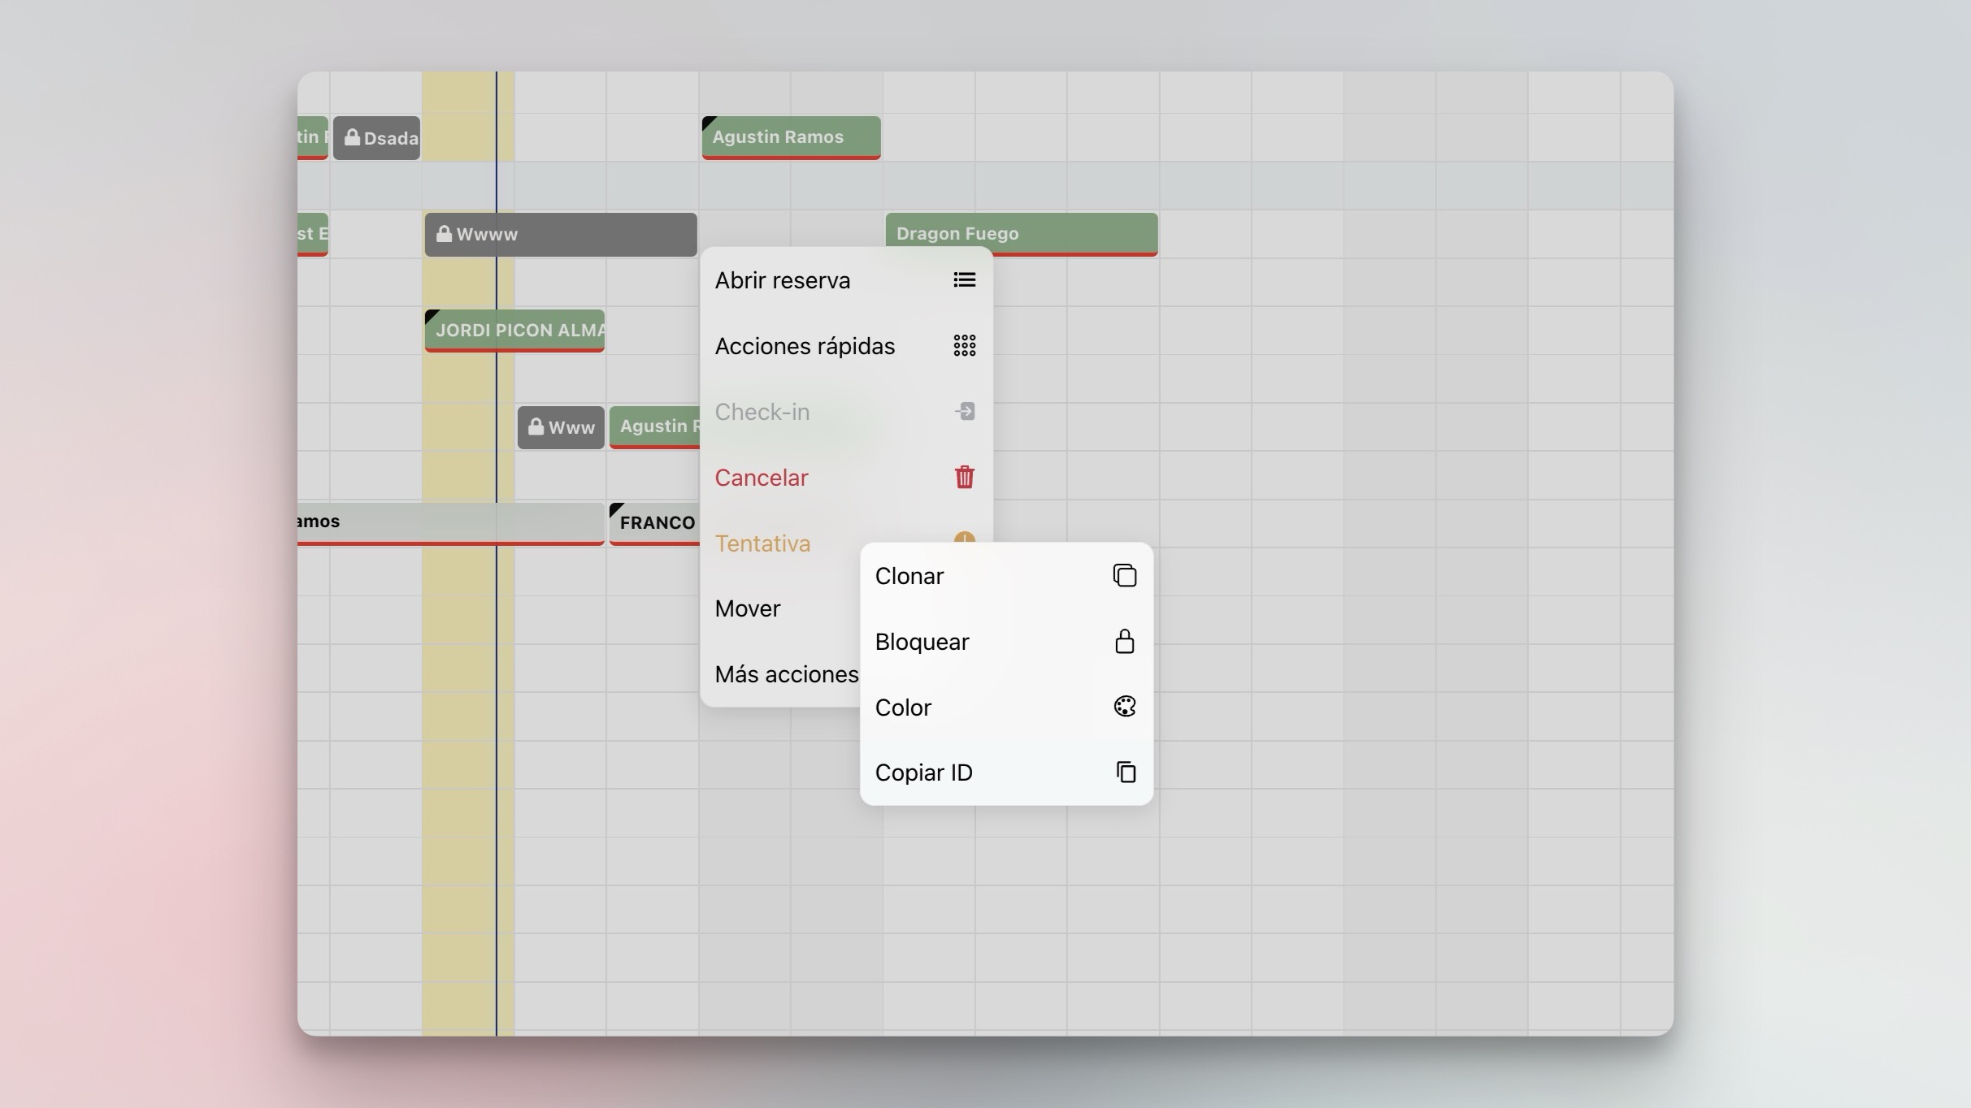Screen dimensions: 1971x1108
Task: Expand the Más acciones submenu
Action: [785, 674]
